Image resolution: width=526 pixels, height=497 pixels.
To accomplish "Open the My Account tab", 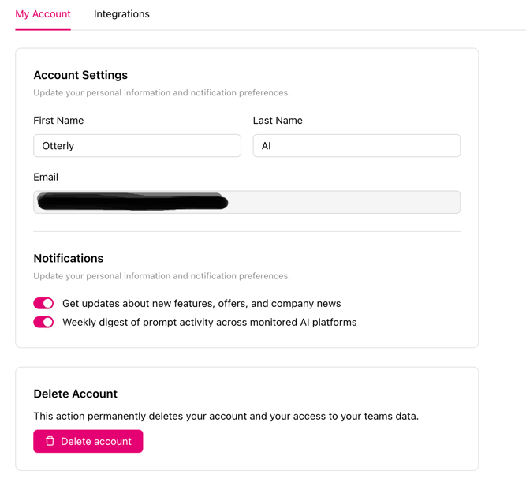I will coord(43,14).
